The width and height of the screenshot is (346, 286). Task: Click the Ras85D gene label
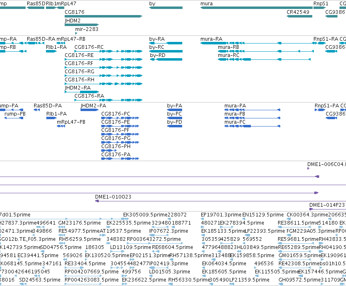(x=36, y=4)
